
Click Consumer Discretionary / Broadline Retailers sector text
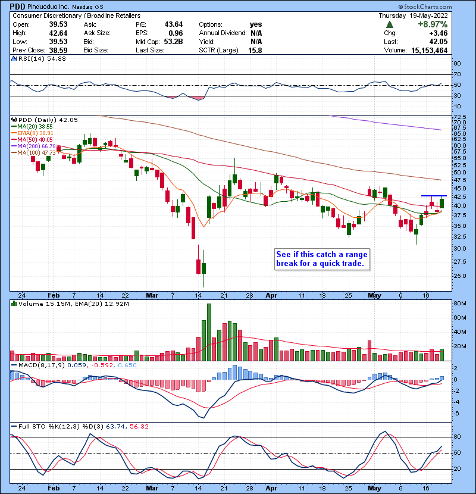(77, 15)
